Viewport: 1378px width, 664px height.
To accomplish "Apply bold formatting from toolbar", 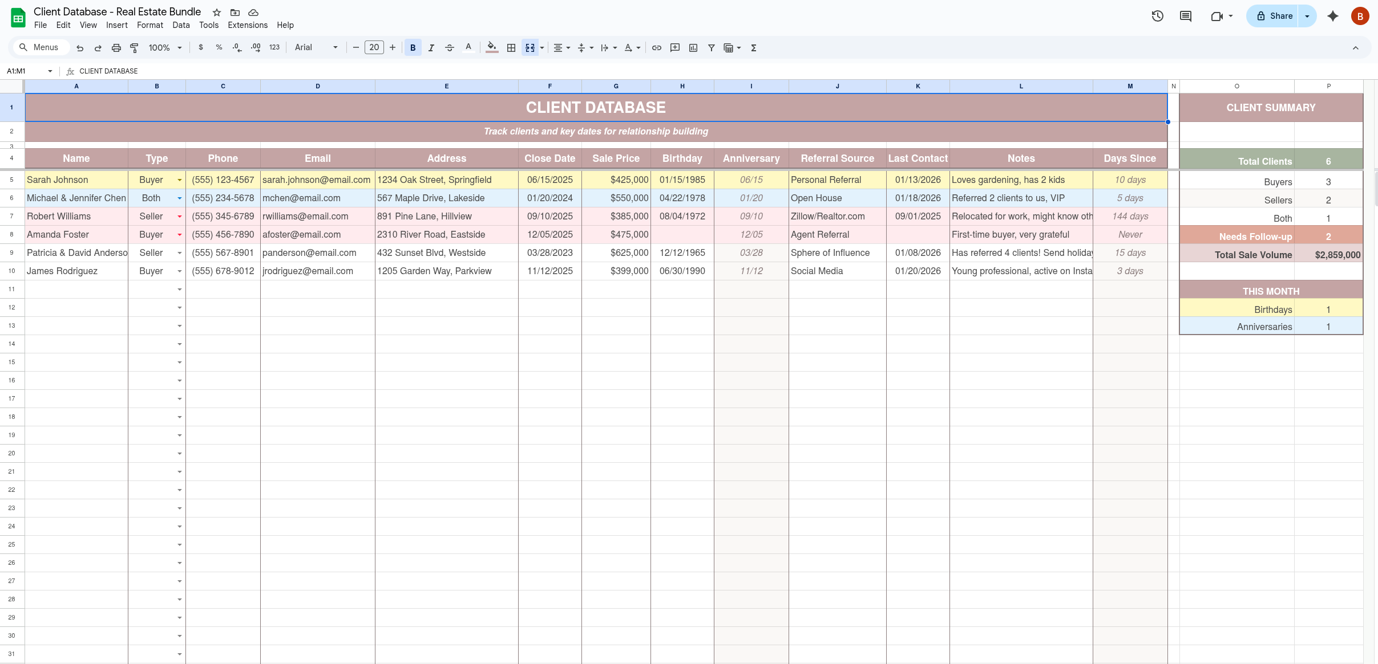I will point(412,47).
